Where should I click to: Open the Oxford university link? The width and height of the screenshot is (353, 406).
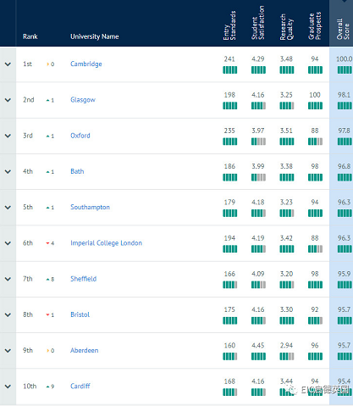pos(80,136)
